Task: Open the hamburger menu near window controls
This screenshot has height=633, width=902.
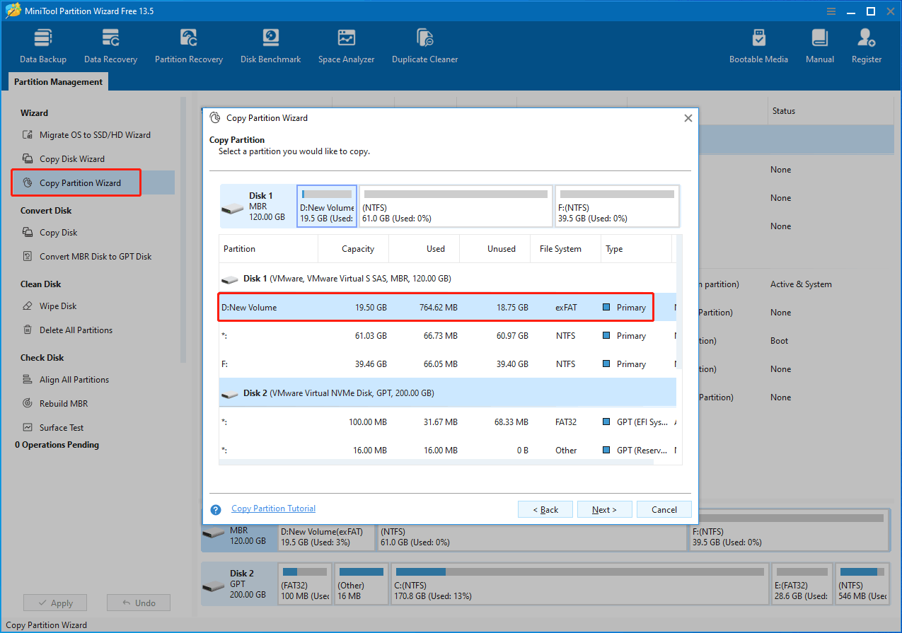Action: pyautogui.click(x=831, y=11)
